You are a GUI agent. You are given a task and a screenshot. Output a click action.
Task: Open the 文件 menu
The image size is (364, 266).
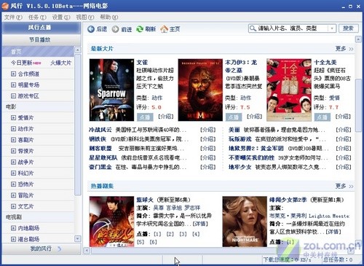coord(13,17)
